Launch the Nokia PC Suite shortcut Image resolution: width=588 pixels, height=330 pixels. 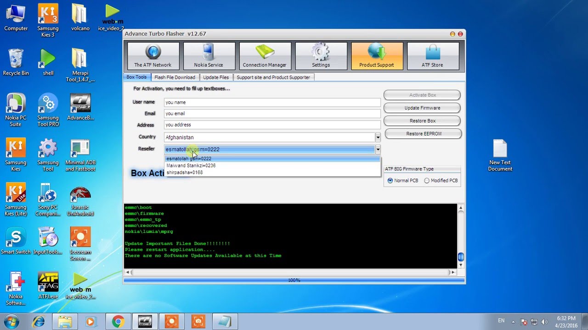[x=16, y=110]
